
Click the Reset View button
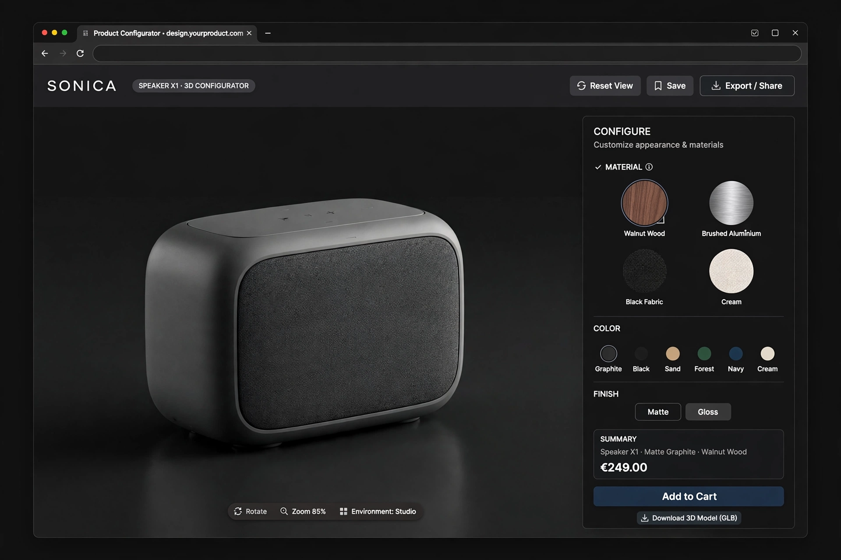tap(605, 86)
